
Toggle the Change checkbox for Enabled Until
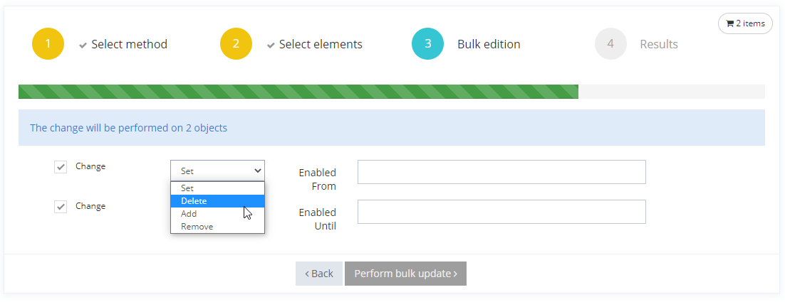pyautogui.click(x=61, y=207)
